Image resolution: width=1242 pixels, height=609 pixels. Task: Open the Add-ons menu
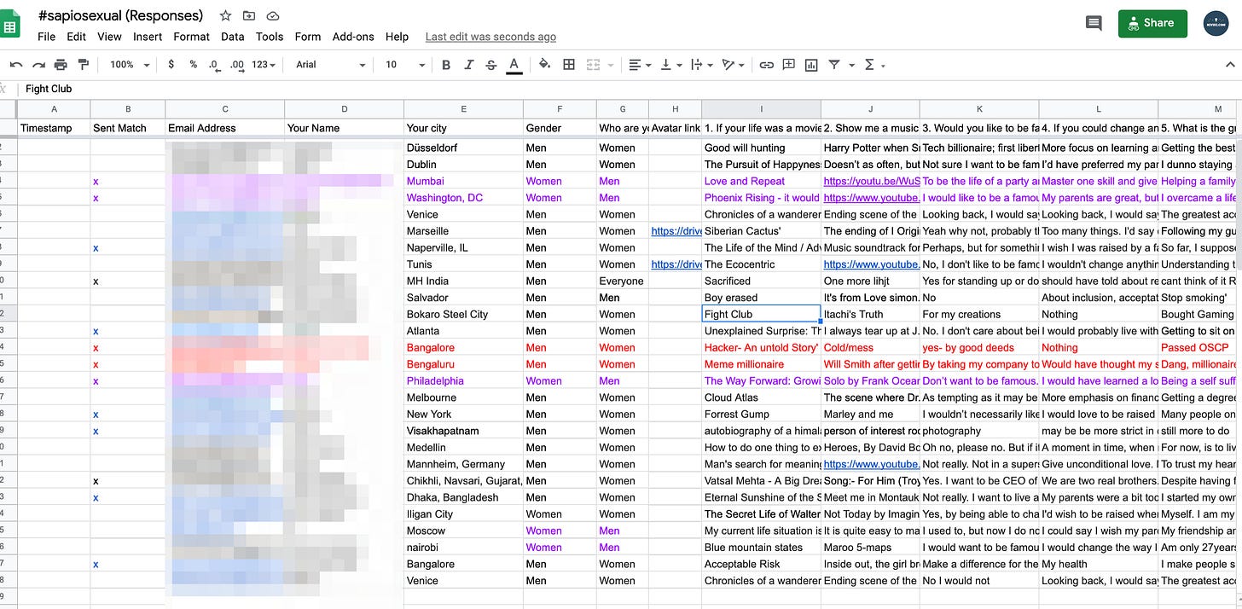pyautogui.click(x=353, y=37)
